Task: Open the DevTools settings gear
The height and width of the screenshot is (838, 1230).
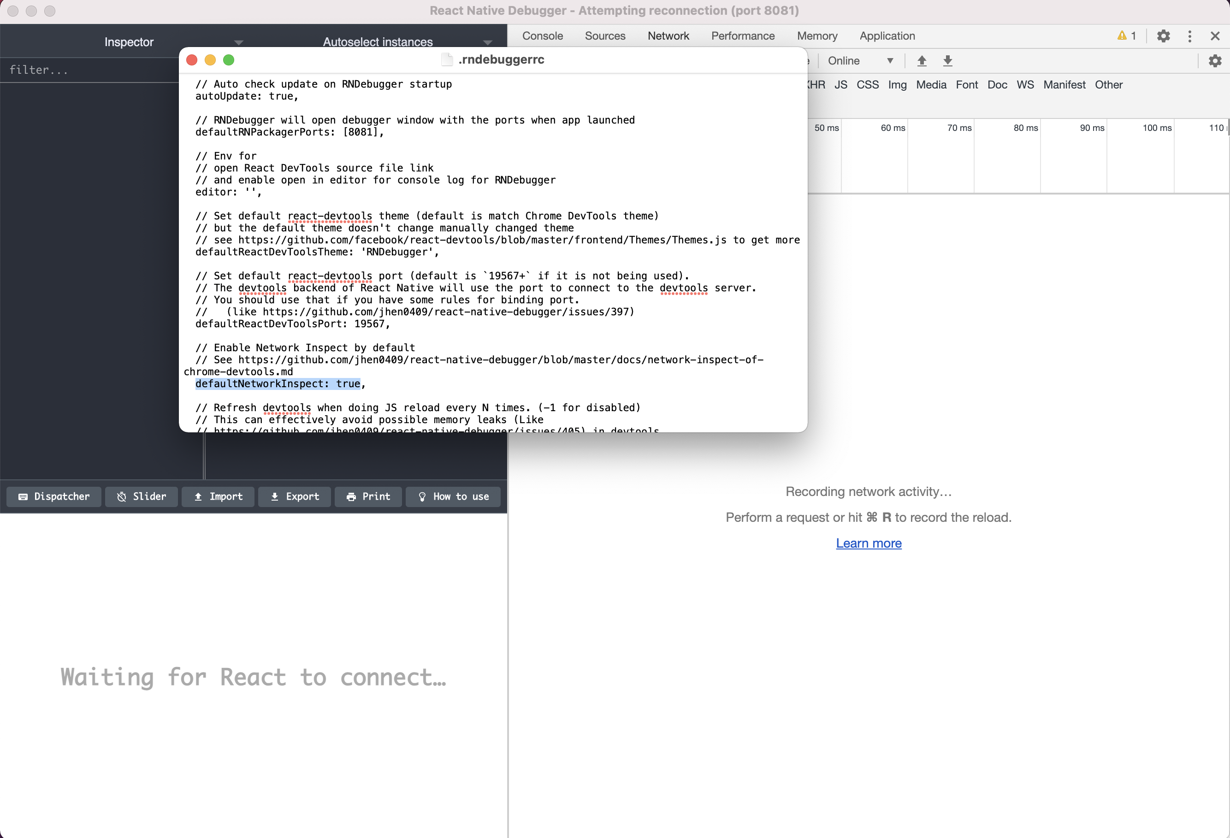Action: click(x=1163, y=36)
